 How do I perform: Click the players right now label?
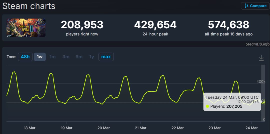(x=82, y=34)
